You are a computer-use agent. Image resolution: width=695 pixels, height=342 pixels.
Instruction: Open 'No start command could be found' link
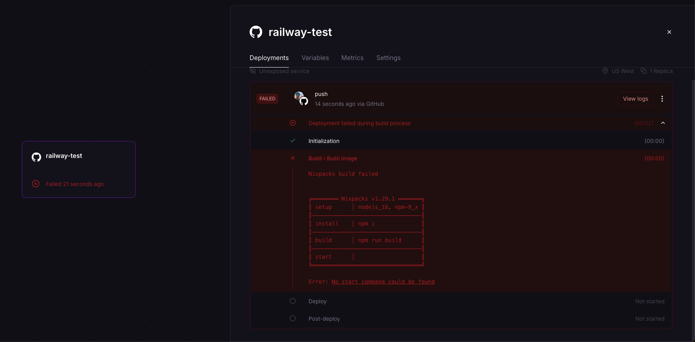coord(383,282)
